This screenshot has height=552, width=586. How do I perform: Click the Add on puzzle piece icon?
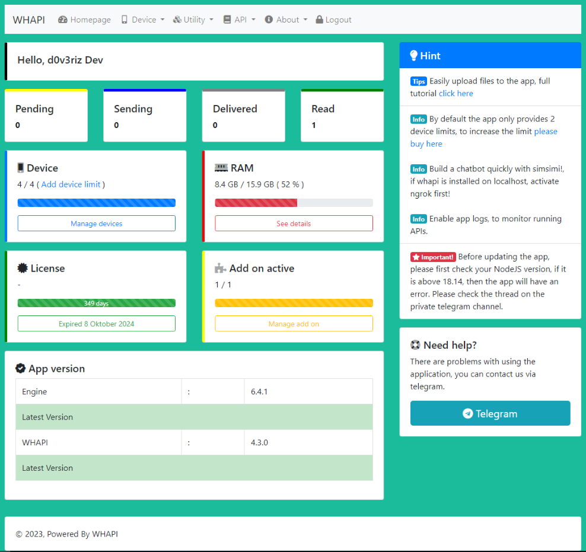(221, 268)
